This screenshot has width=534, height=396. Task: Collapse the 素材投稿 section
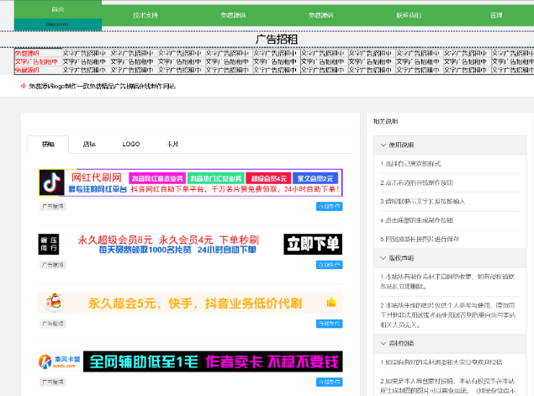pyautogui.click(x=380, y=343)
